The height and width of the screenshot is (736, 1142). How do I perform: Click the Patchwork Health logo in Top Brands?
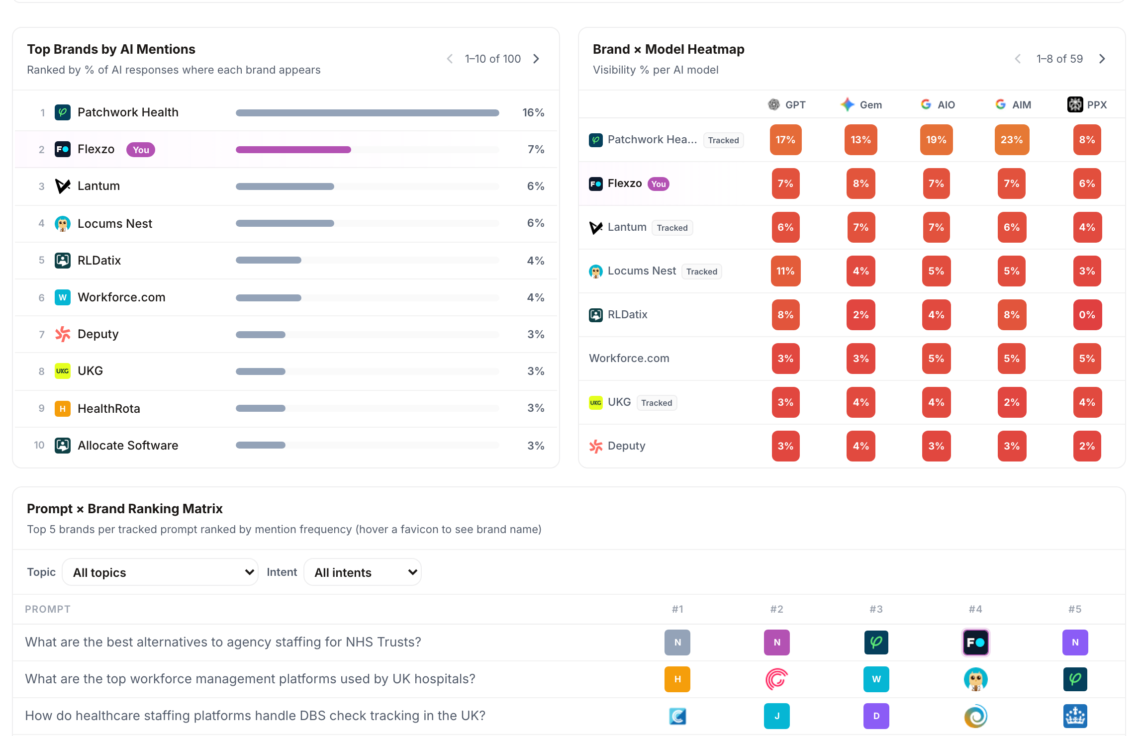[x=62, y=112]
